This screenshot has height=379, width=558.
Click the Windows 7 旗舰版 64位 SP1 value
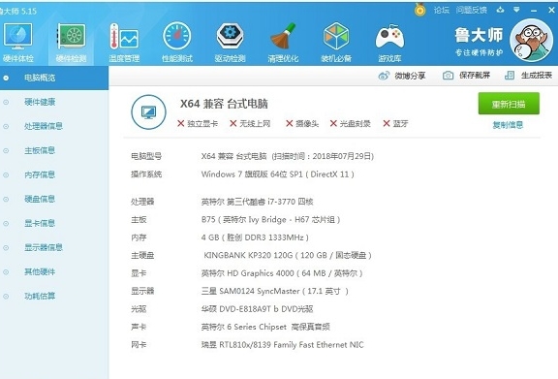coord(278,174)
